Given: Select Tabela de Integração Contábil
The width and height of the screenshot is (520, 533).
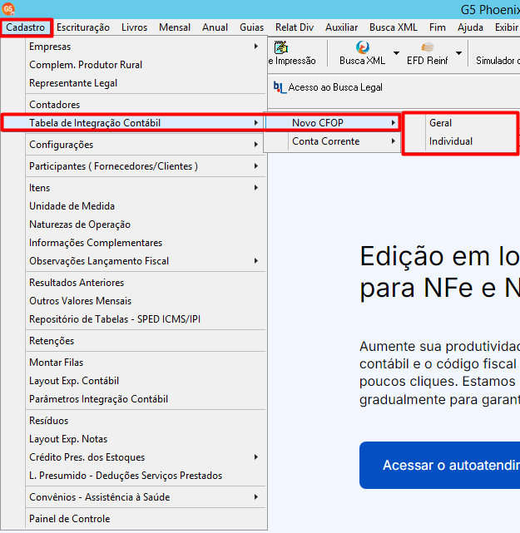Looking at the screenshot, I should [x=133, y=123].
